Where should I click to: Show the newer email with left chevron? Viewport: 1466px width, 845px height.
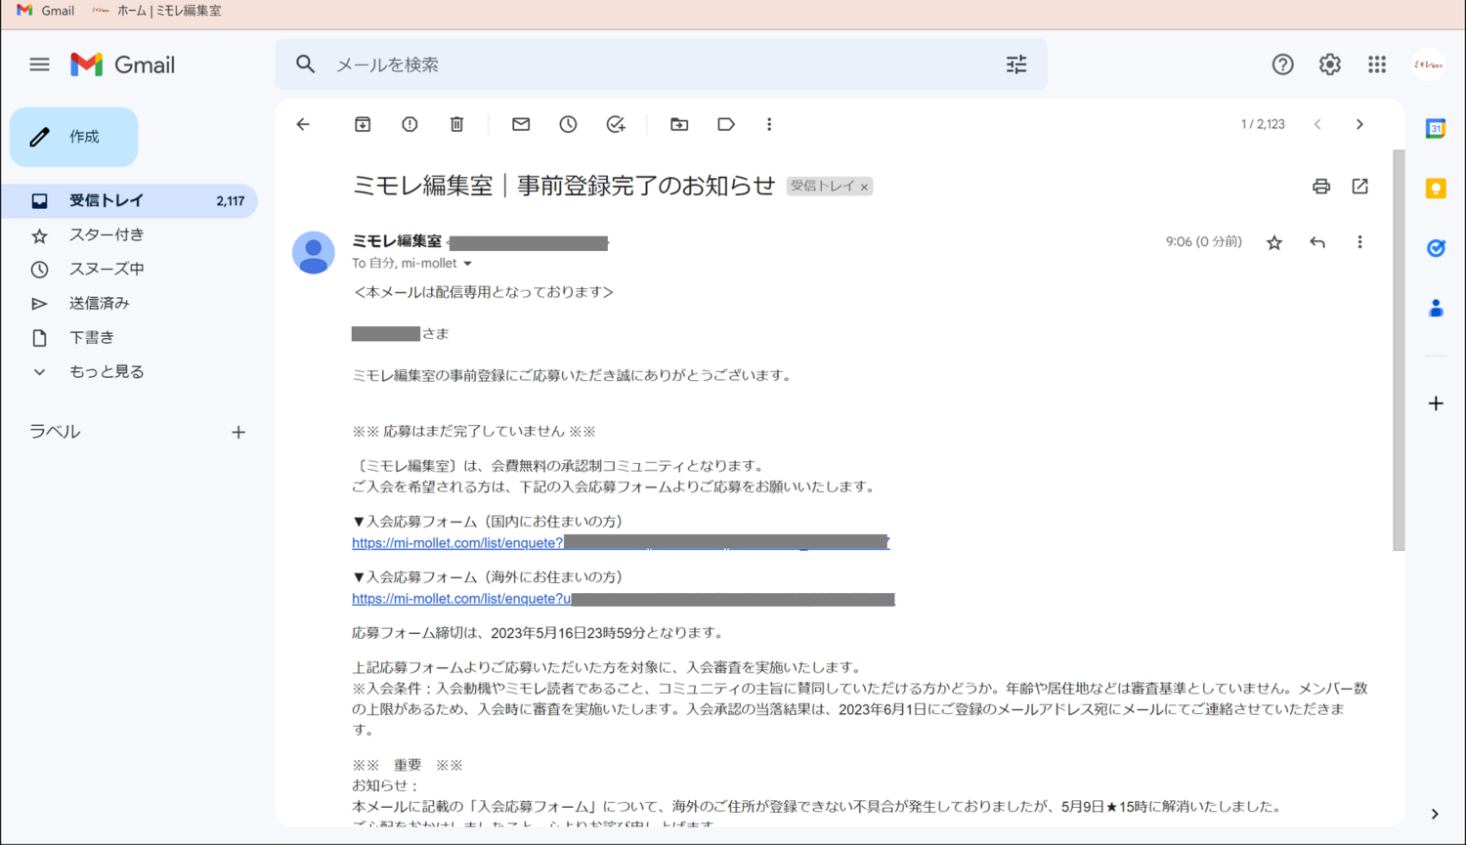tap(1317, 124)
